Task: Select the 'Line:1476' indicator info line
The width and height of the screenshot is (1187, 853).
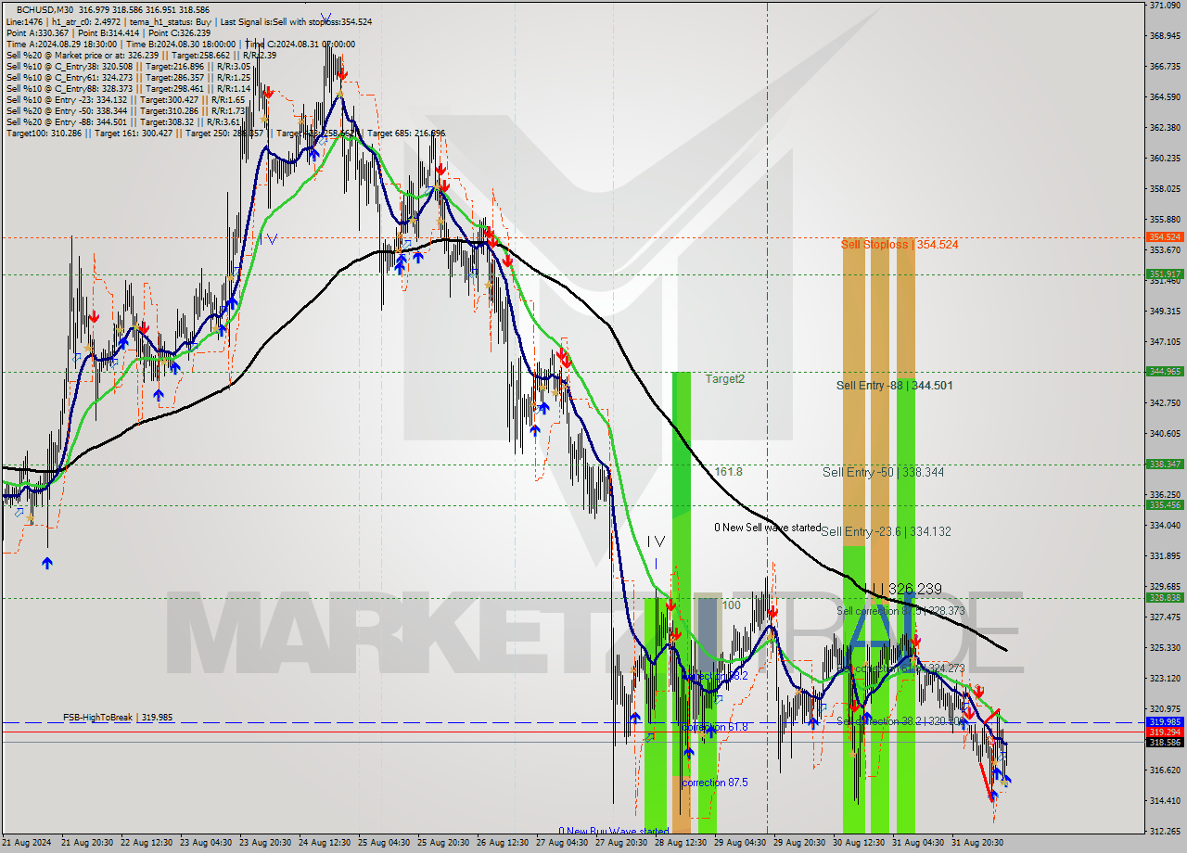Action: coord(189,21)
